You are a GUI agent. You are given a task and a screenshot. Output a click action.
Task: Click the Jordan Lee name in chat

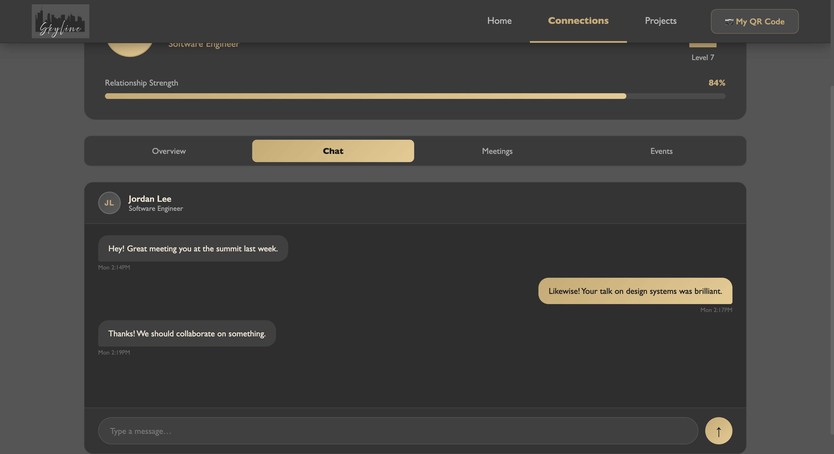tap(150, 199)
